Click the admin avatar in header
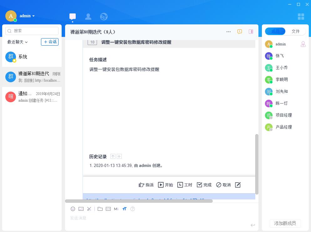Screen dimensions: 311x232 point(11,16)
